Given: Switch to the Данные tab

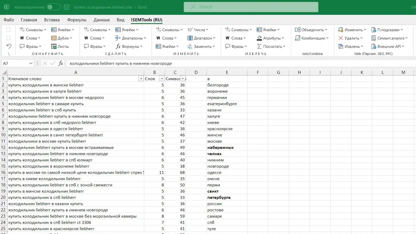Looking at the screenshot, I should [101, 20].
